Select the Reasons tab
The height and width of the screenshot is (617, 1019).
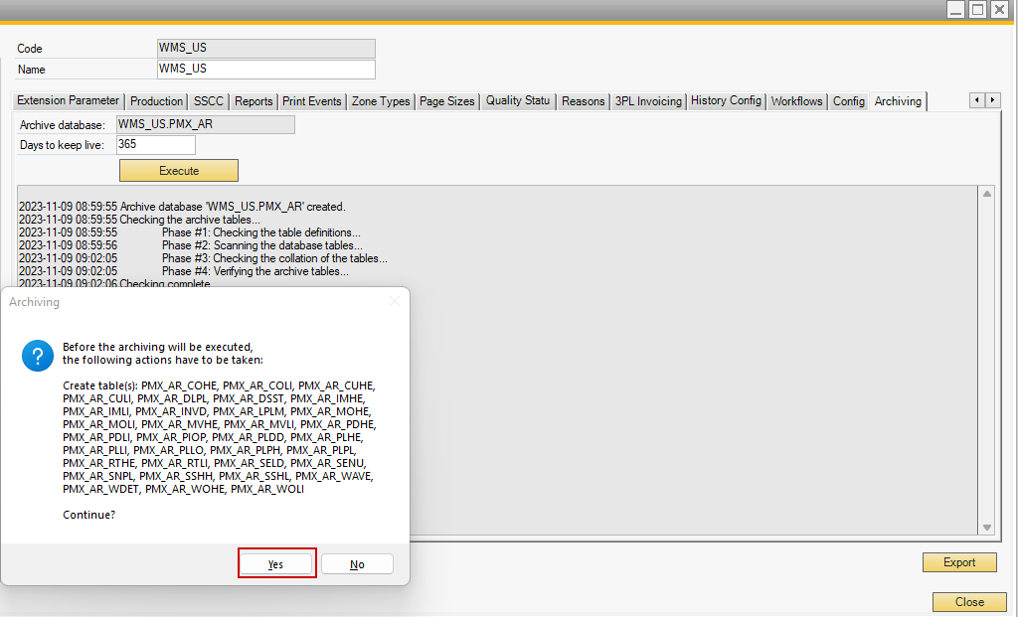[x=584, y=100]
